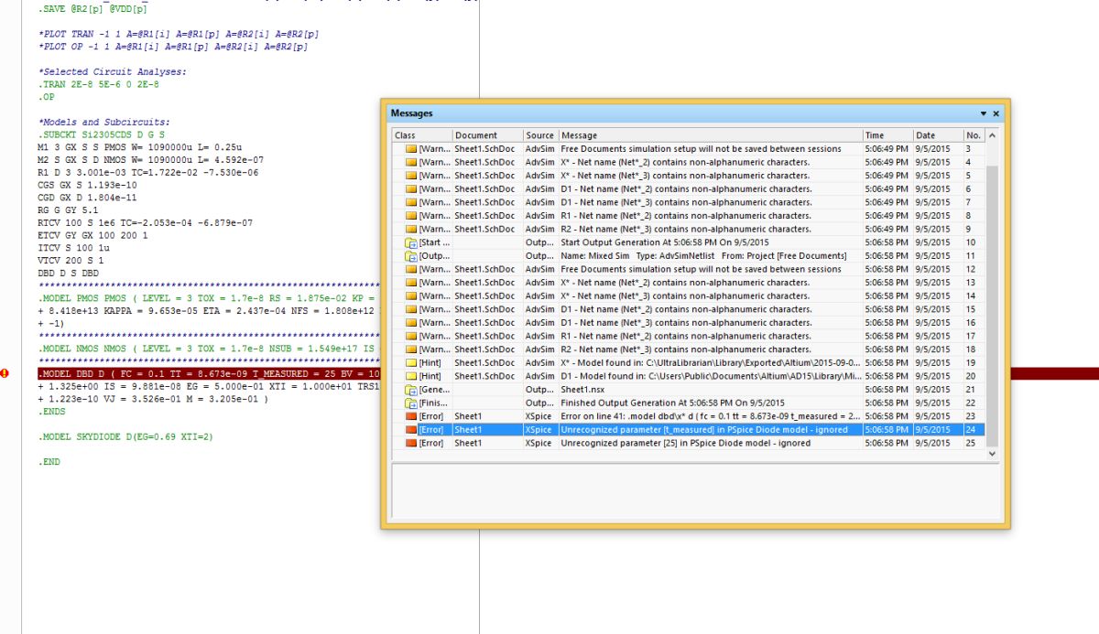Click the warning icon of message No. 3
The height and width of the screenshot is (634, 1099).
411,148
